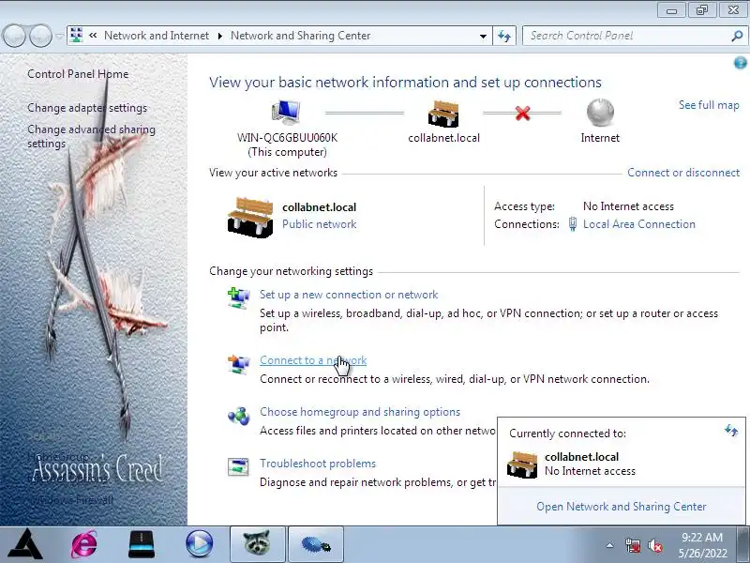750x563 pixels.
Task: Click the network tray icon
Action: pos(633,545)
